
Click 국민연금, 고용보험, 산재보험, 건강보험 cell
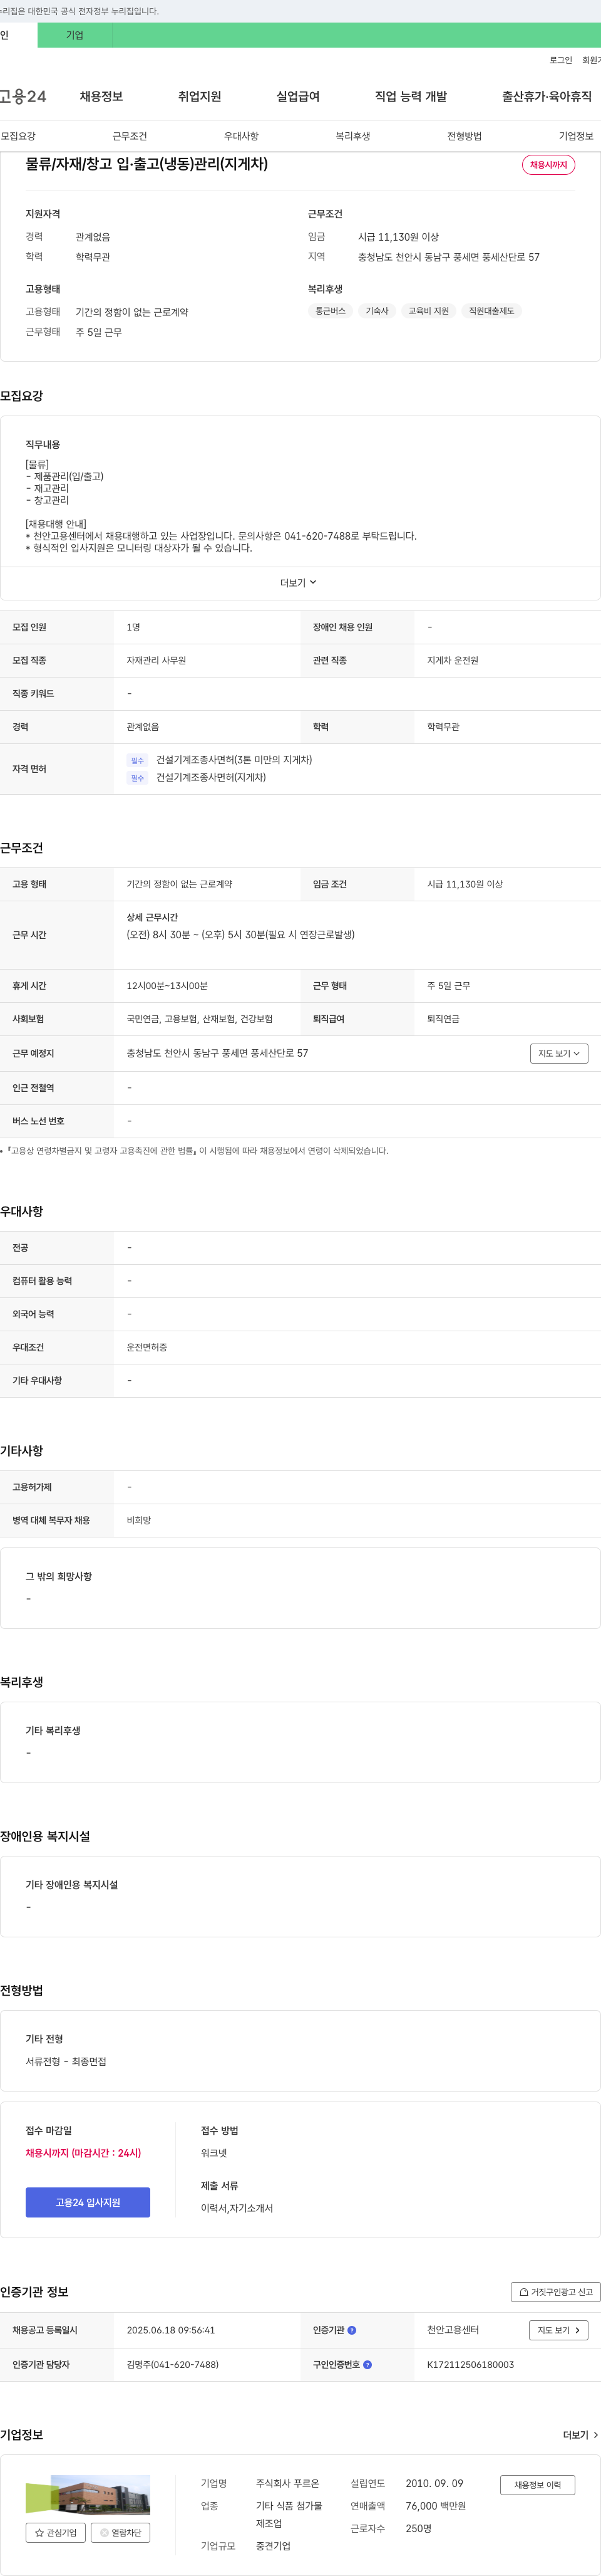pyautogui.click(x=198, y=1019)
